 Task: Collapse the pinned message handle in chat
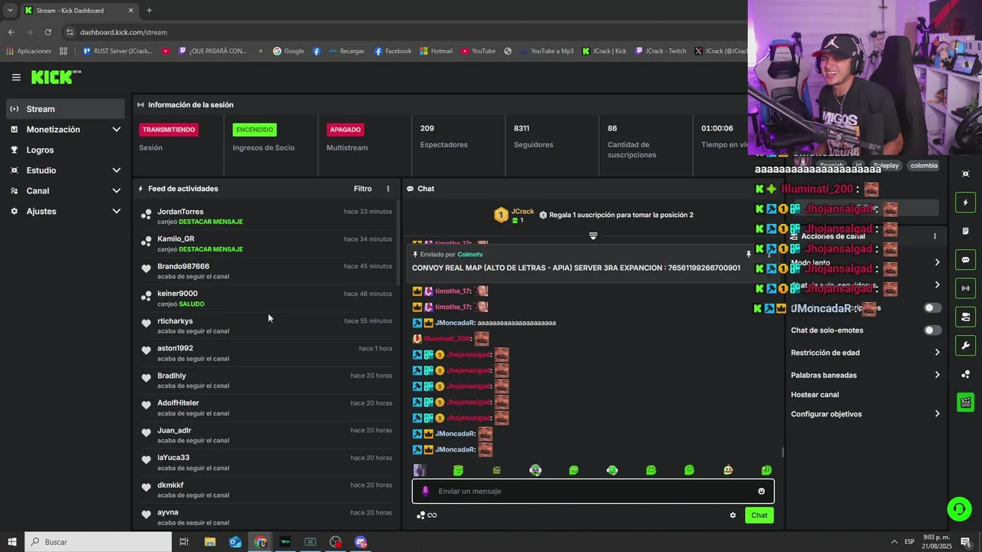pyautogui.click(x=593, y=235)
